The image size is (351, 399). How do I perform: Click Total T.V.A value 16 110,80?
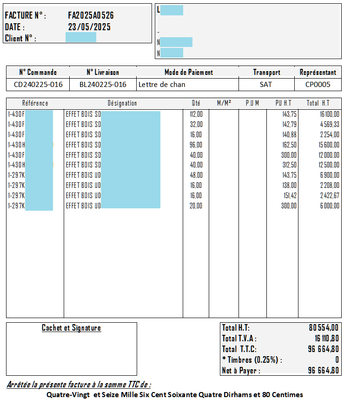pos(326,338)
